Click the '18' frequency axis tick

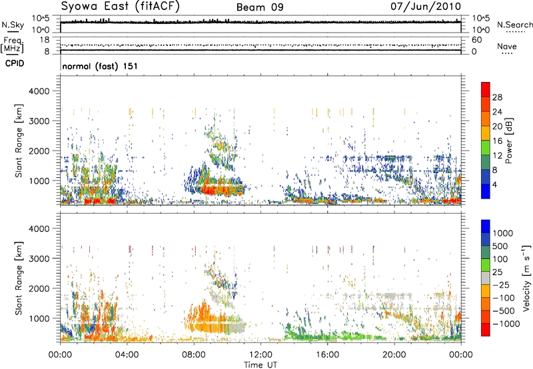[x=45, y=40]
